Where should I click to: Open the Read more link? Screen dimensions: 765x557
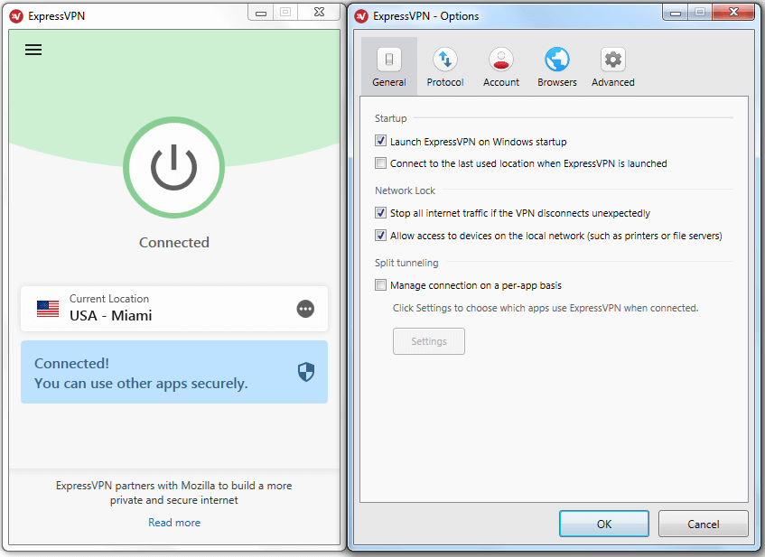click(174, 523)
